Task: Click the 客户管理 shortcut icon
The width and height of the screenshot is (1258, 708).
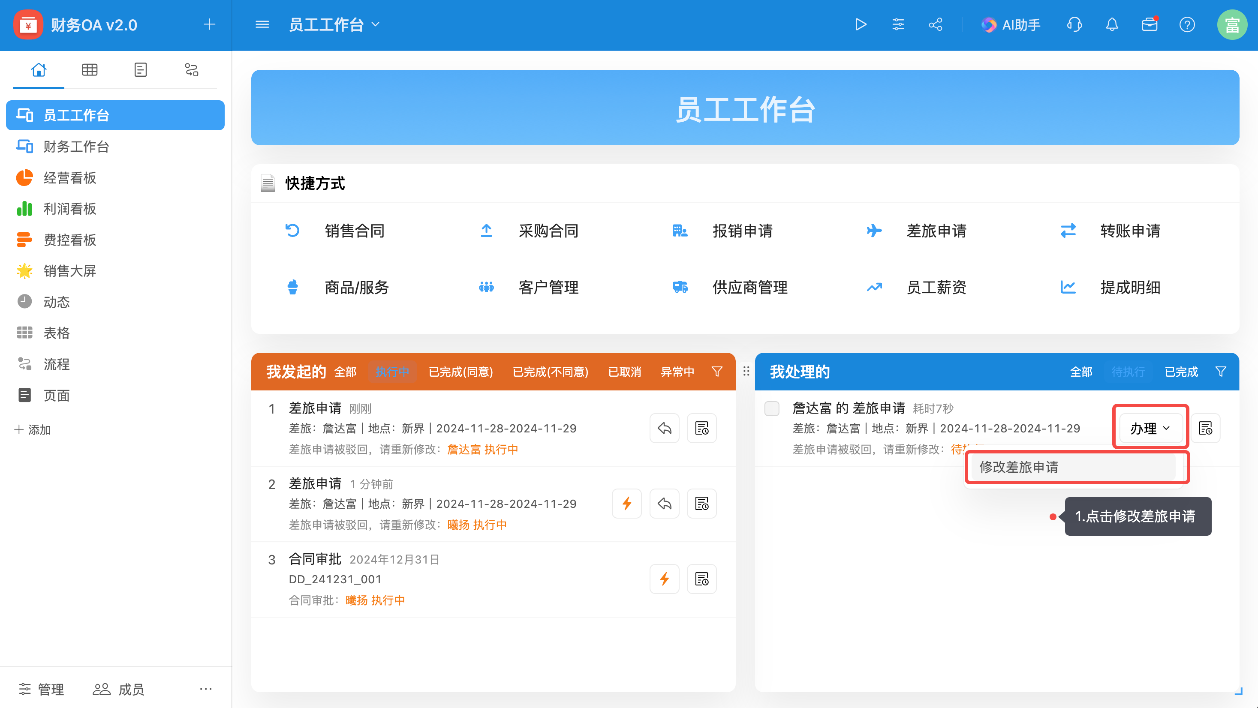Action: point(486,287)
